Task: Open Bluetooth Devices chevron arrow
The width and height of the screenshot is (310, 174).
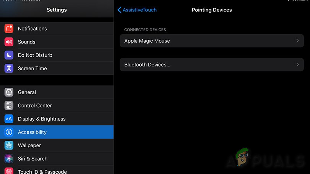Action: pyautogui.click(x=297, y=65)
